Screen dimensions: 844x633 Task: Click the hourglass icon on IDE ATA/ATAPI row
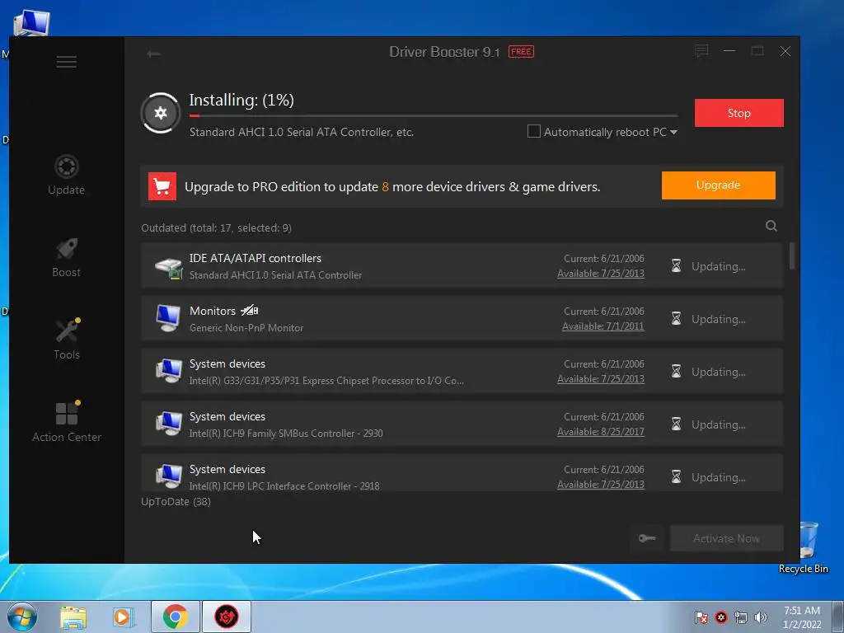(x=676, y=266)
